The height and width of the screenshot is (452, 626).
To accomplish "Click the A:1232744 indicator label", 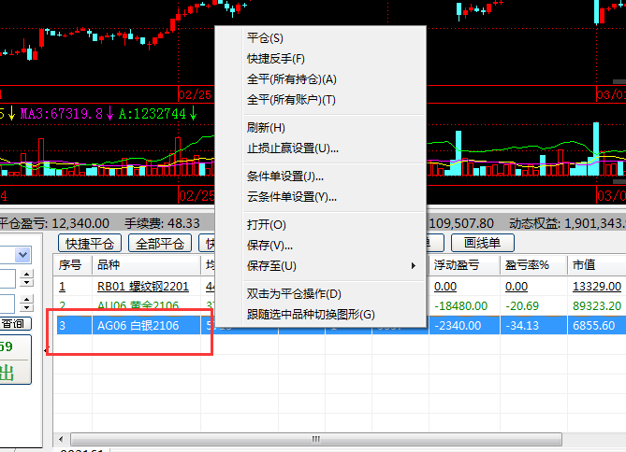I will [153, 114].
